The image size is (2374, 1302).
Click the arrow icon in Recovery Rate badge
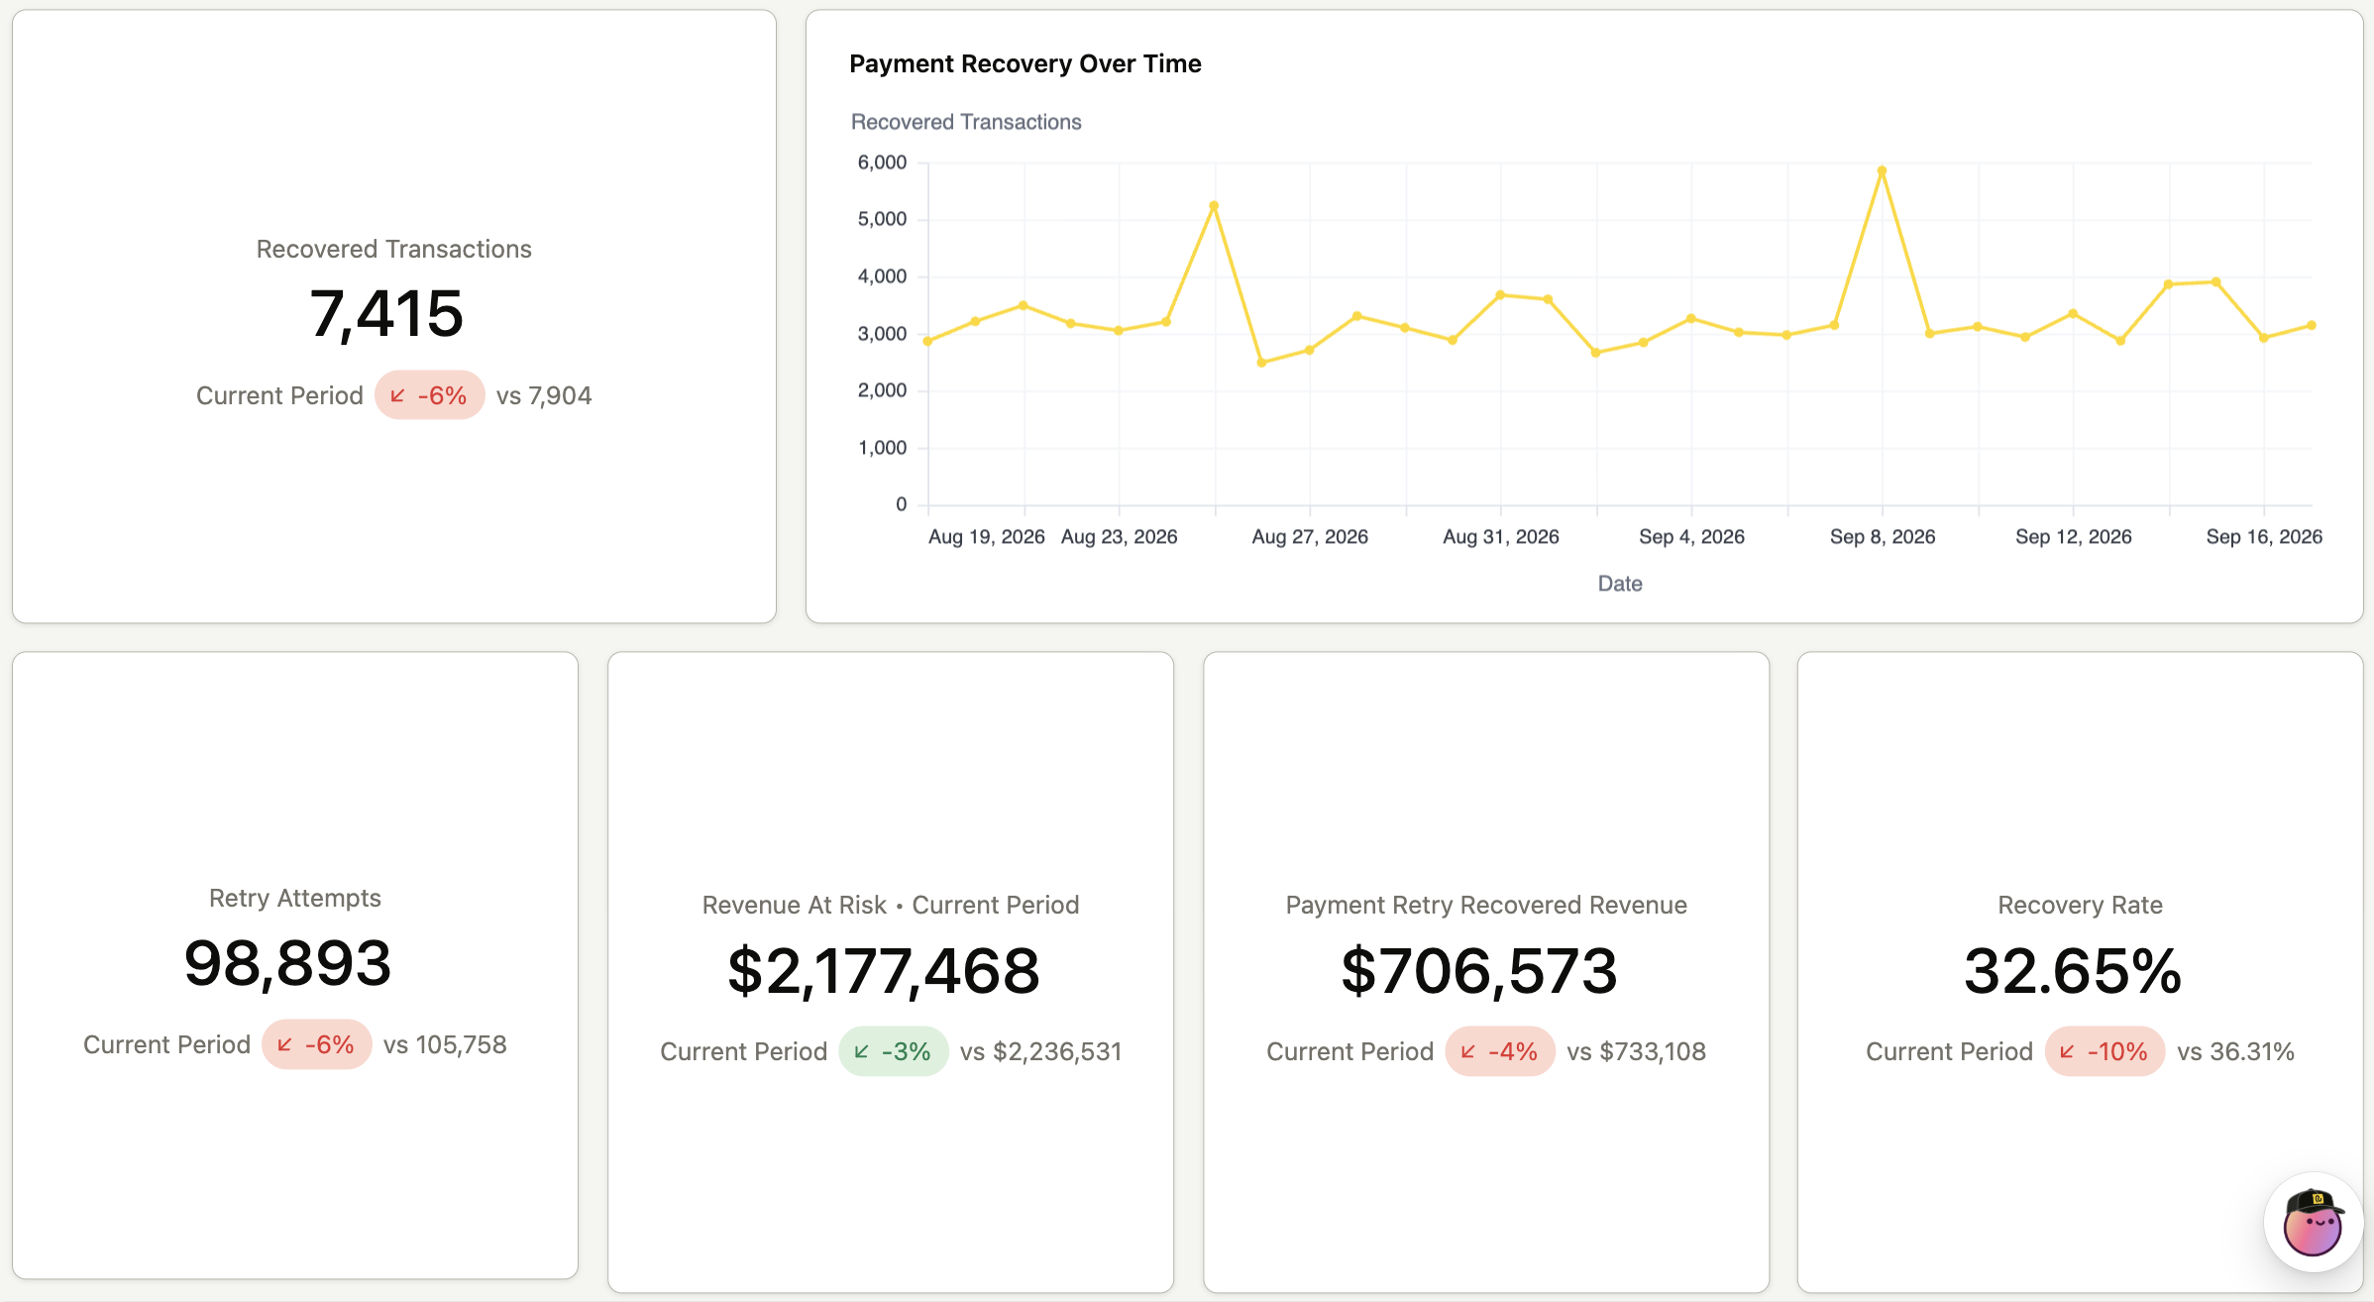click(2067, 1051)
